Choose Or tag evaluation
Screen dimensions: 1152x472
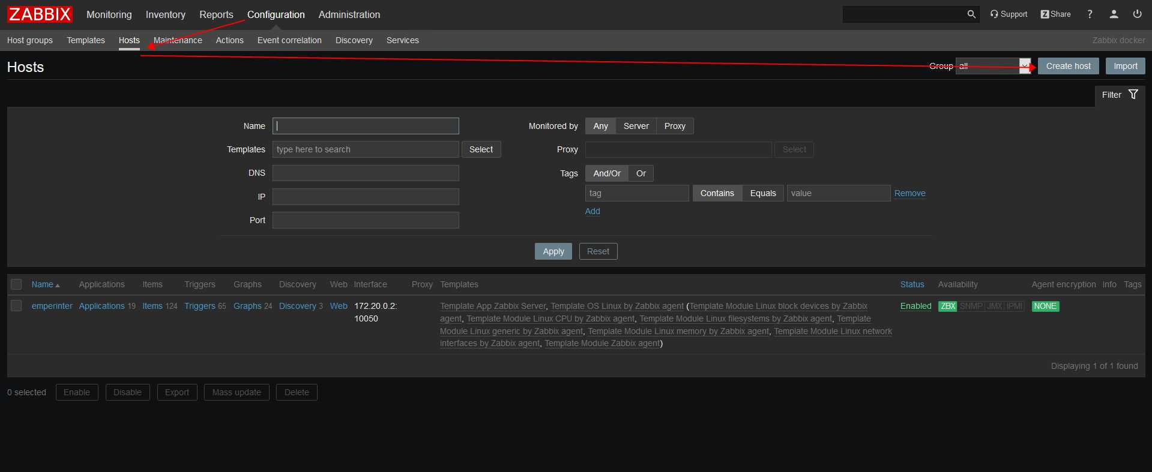point(641,173)
